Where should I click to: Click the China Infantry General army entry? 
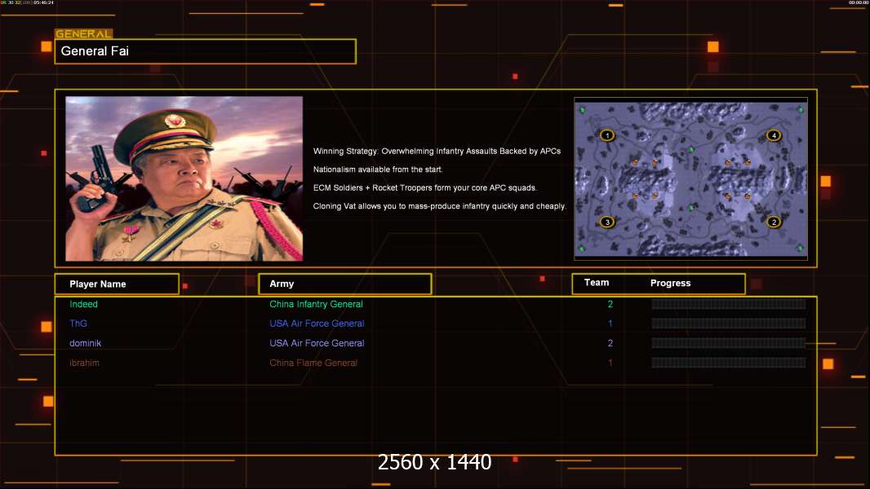tap(316, 304)
